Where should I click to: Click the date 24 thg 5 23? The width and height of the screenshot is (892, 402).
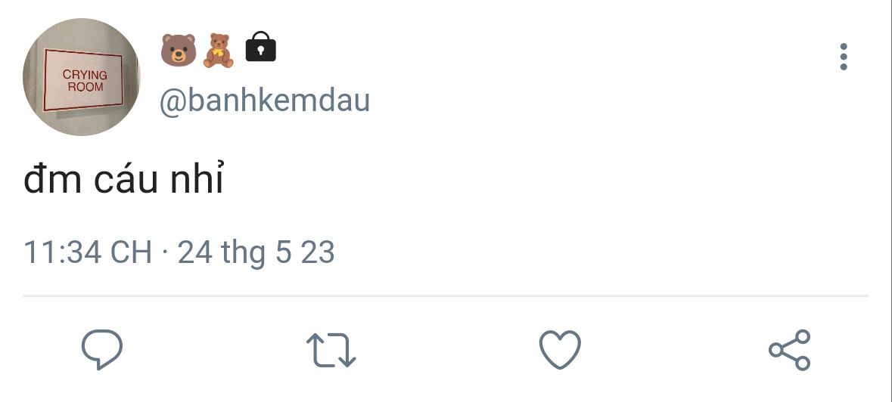pyautogui.click(x=256, y=252)
